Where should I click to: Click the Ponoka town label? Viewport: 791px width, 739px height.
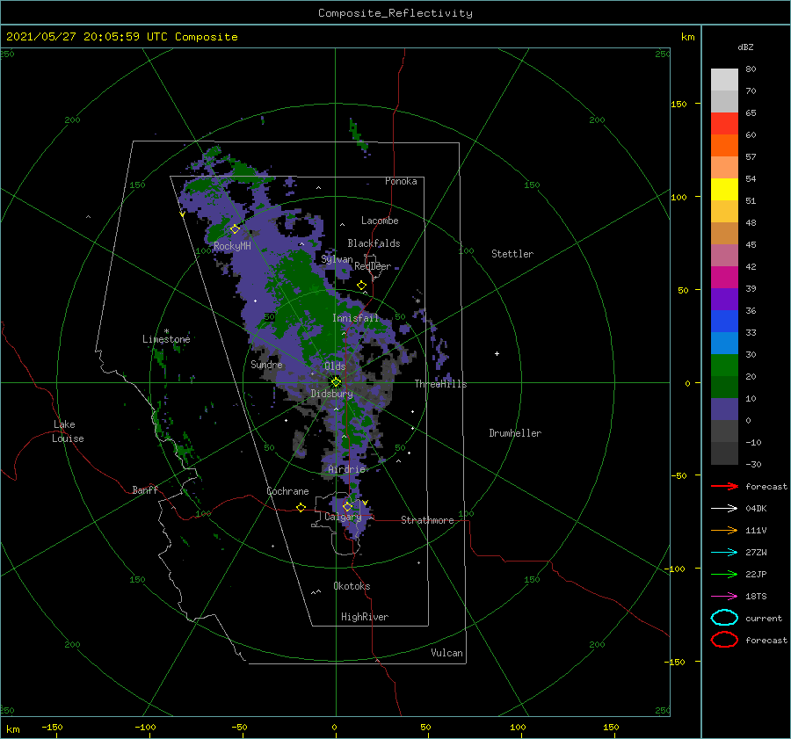pos(401,181)
